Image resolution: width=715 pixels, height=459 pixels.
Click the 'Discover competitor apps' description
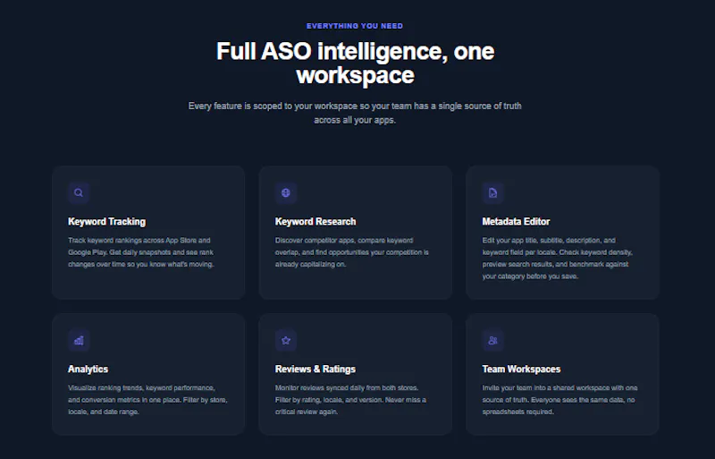[351, 252]
